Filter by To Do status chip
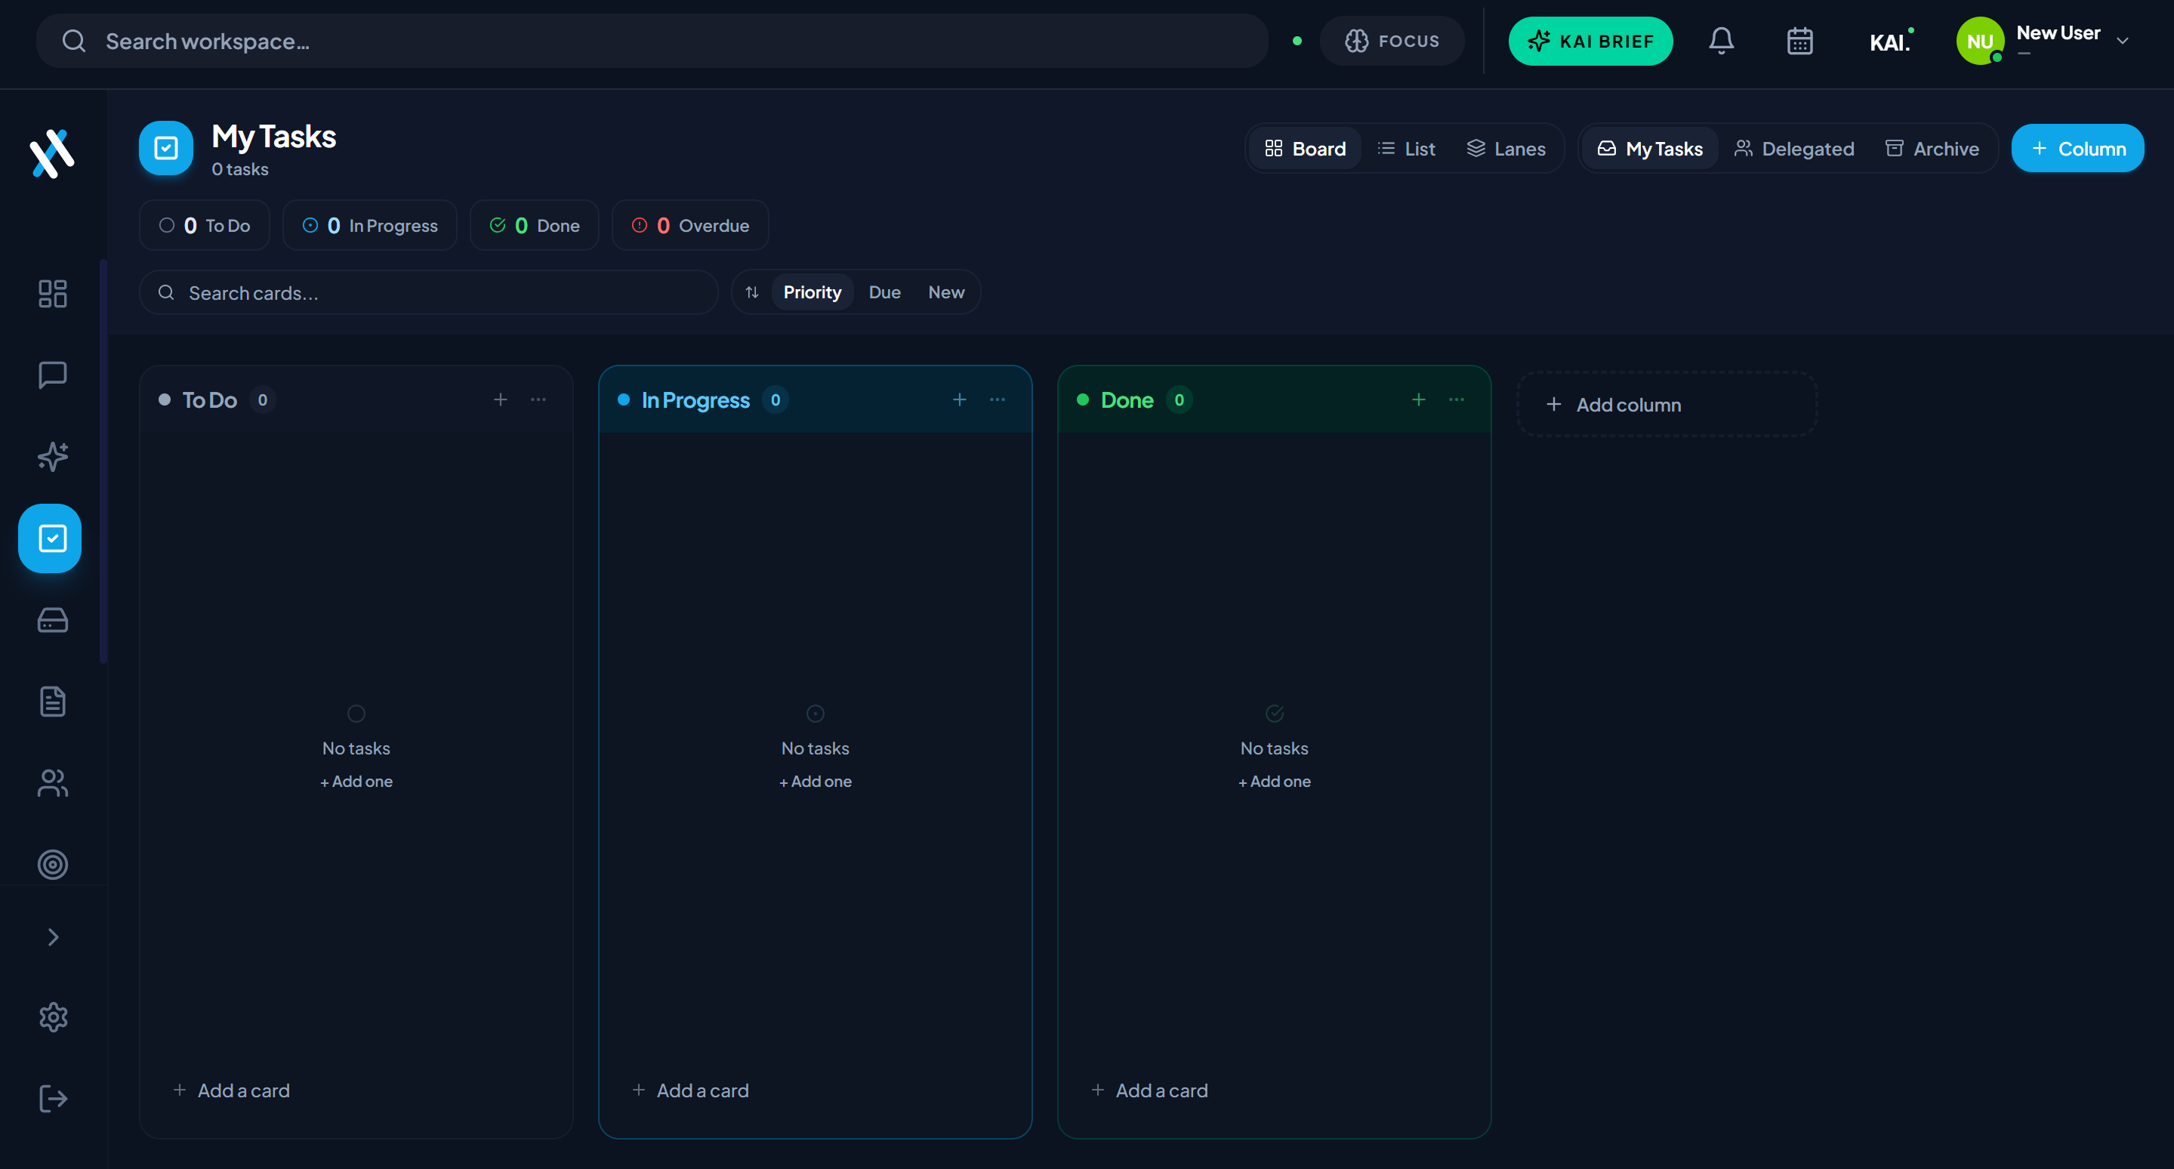 tap(204, 225)
